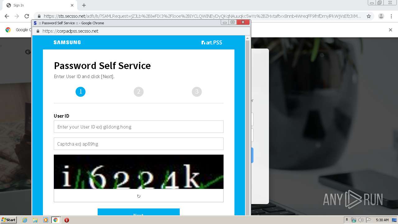Click the Action Center flag icon
The height and width of the screenshot is (224, 398).
tap(368, 220)
